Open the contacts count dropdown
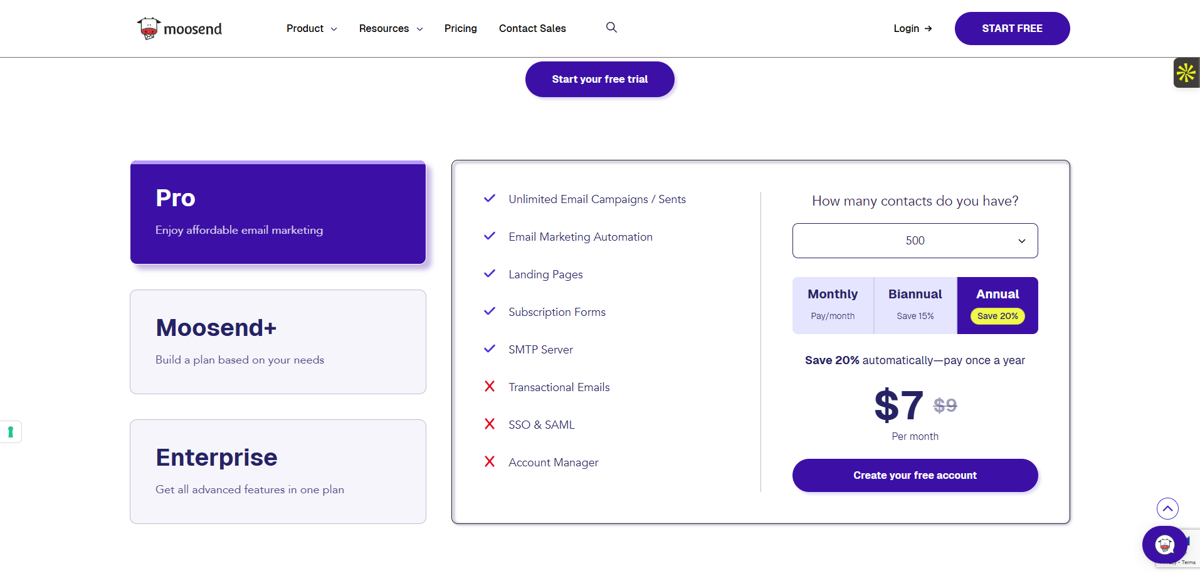Image resolution: width=1200 pixels, height=576 pixels. coord(915,241)
